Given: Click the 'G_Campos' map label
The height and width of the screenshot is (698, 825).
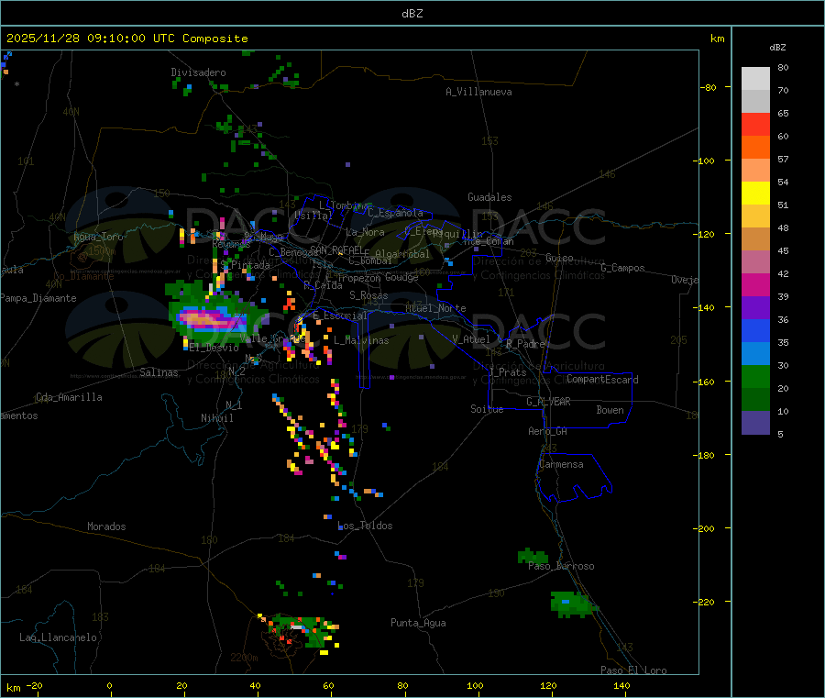Looking at the screenshot, I should coord(623,268).
